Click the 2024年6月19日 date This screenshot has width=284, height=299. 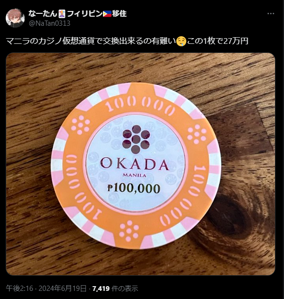pos(62,289)
